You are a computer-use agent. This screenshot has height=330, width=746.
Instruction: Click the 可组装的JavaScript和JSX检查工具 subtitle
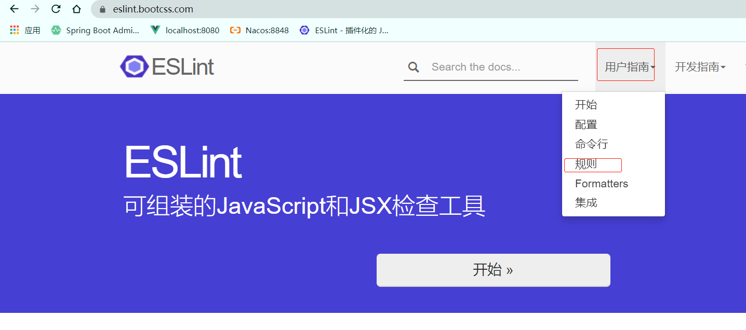(x=305, y=206)
